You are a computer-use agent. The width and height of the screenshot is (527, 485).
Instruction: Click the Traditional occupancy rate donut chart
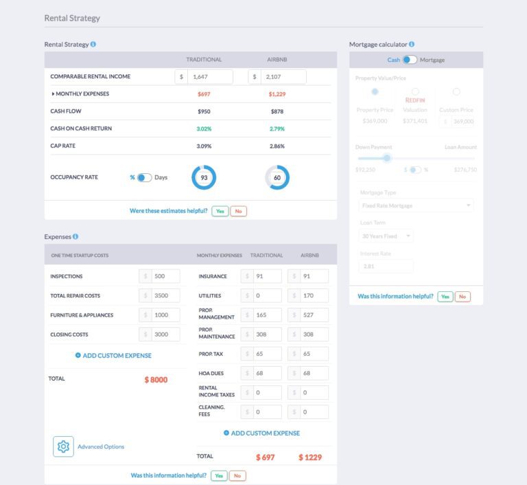click(x=204, y=177)
